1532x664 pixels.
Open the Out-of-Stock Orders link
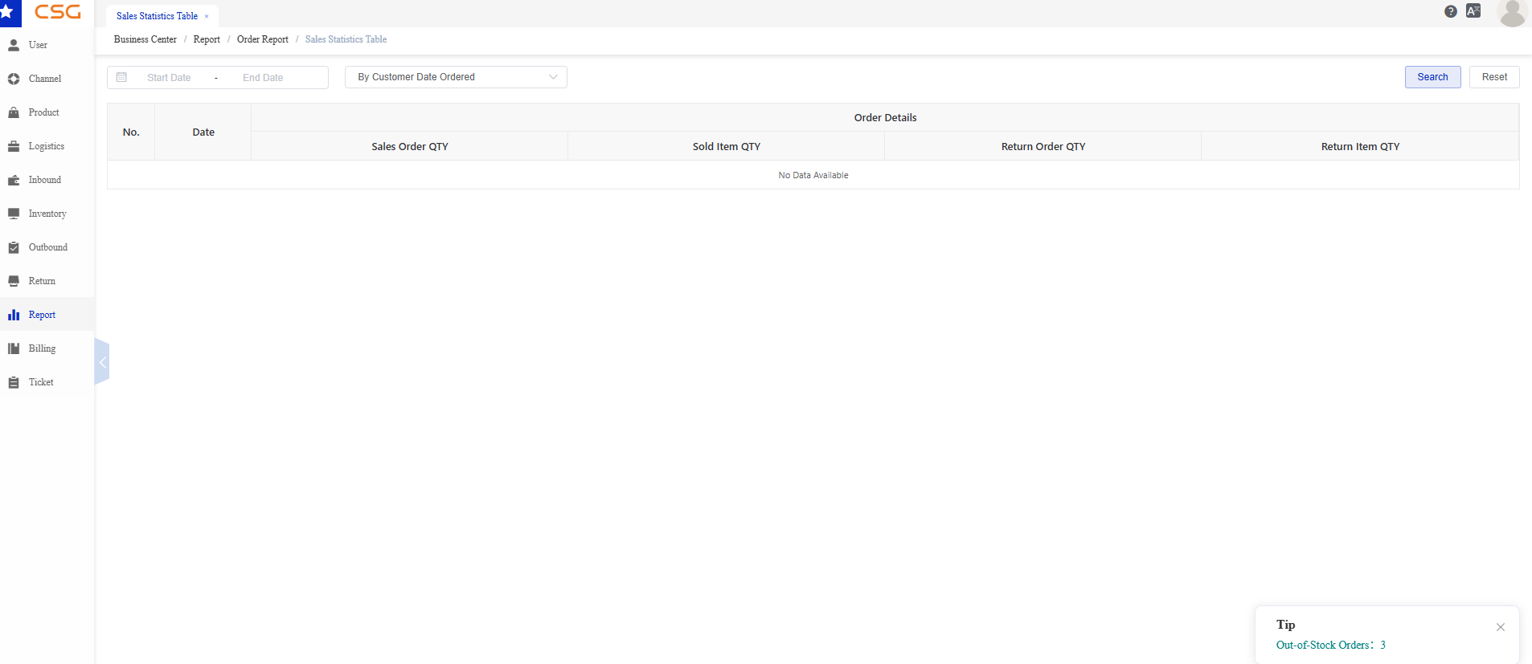pyautogui.click(x=1330, y=645)
